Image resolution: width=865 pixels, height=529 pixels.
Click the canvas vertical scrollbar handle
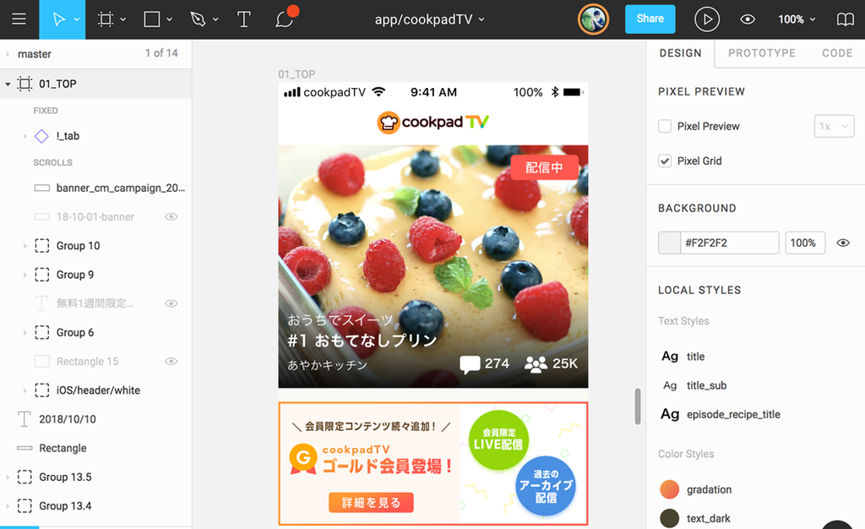tap(638, 406)
